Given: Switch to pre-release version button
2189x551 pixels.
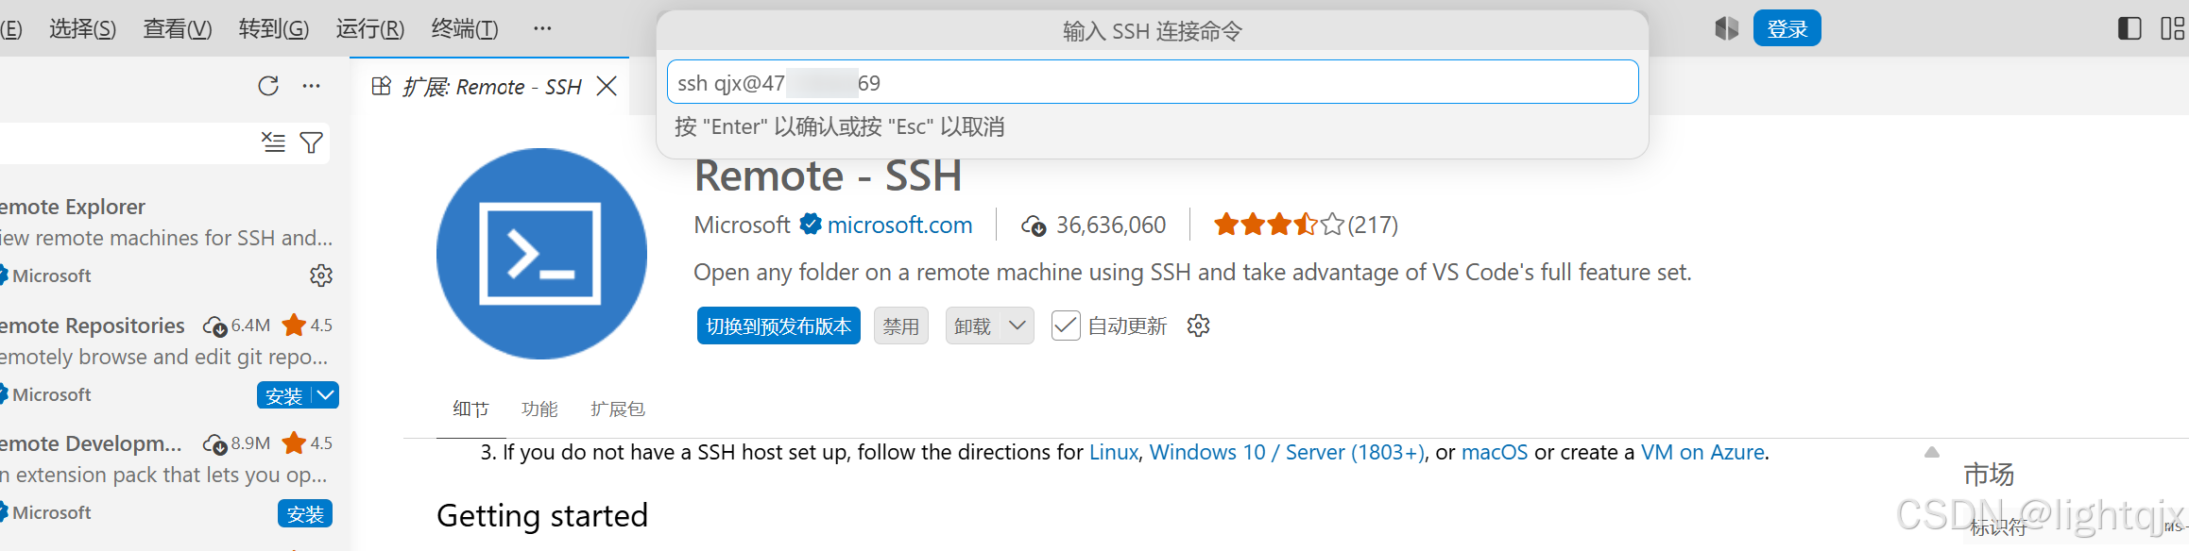Looking at the screenshot, I should [x=778, y=326].
